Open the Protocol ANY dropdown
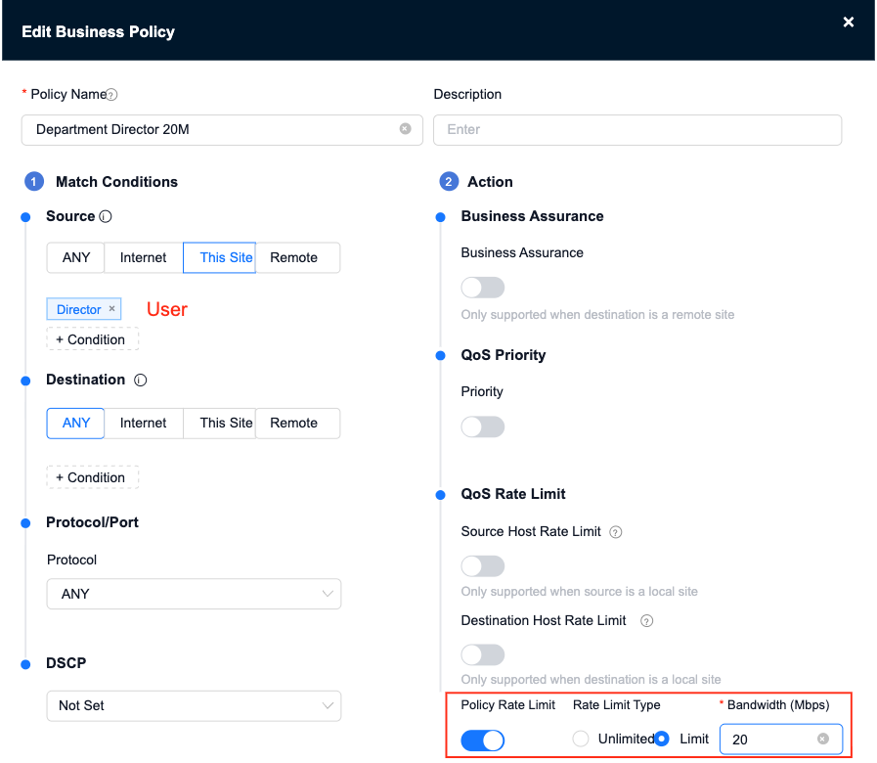877x763 pixels. [x=194, y=594]
